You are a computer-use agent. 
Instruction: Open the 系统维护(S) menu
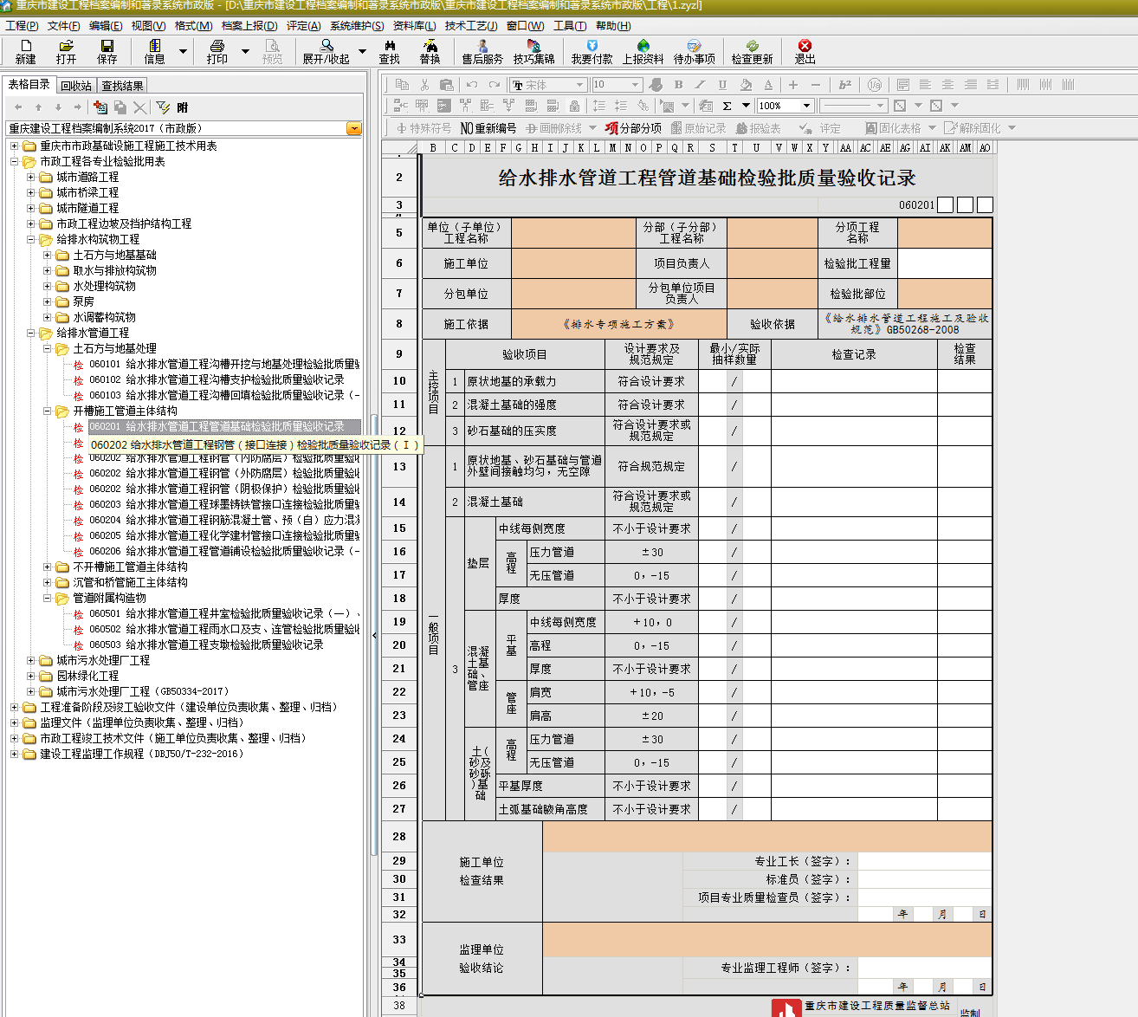click(x=357, y=25)
